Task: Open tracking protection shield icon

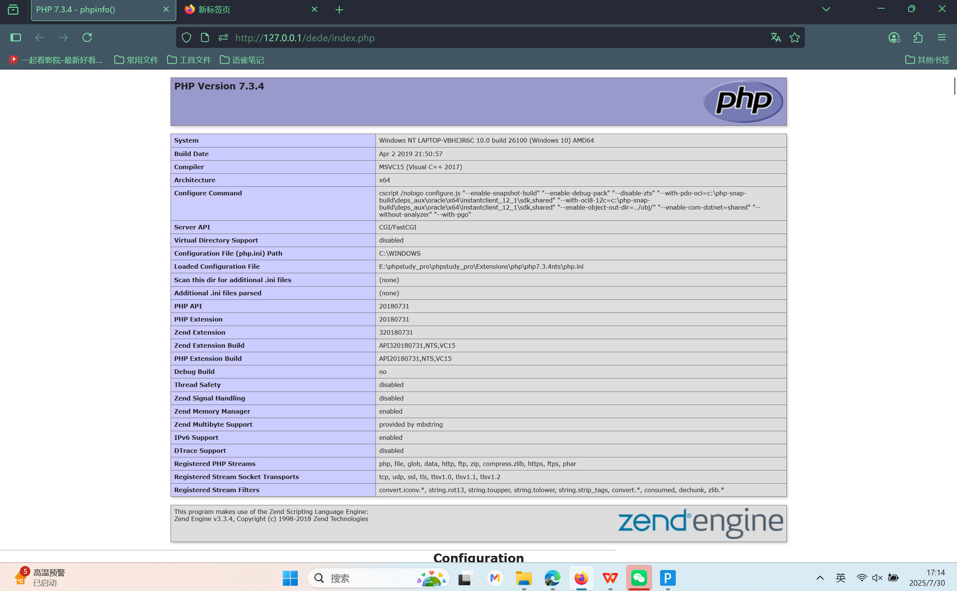Action: coord(187,37)
